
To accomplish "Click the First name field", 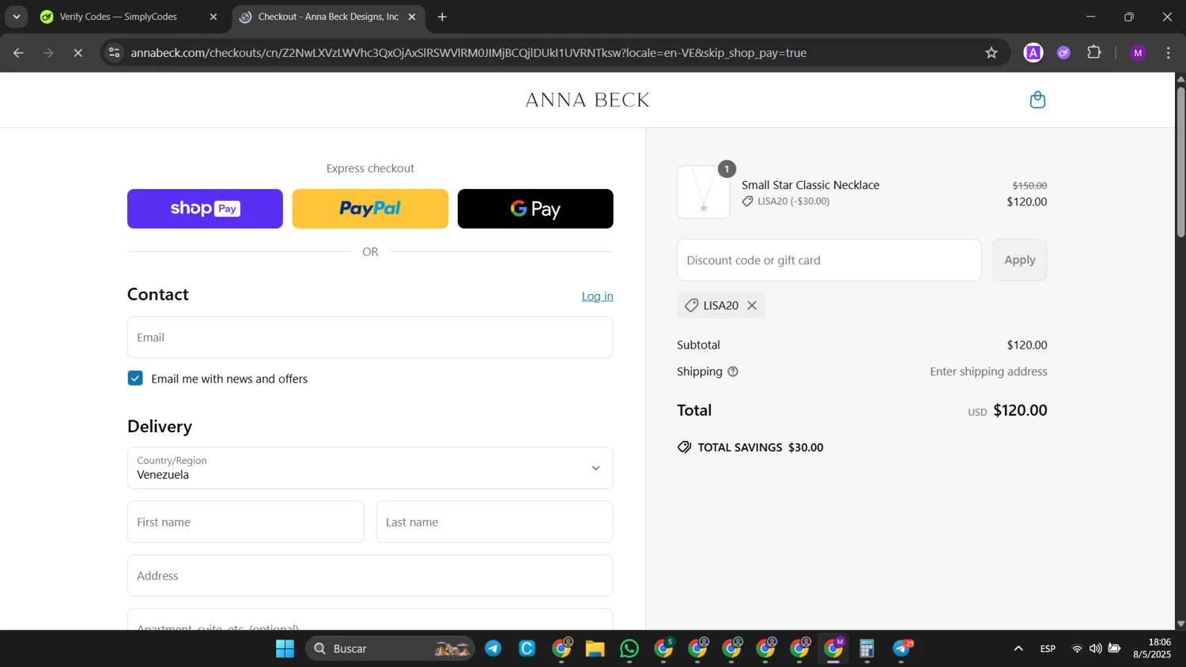I will coord(246,522).
